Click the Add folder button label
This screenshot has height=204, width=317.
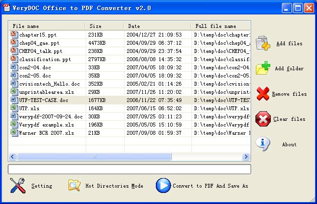pyautogui.click(x=289, y=68)
